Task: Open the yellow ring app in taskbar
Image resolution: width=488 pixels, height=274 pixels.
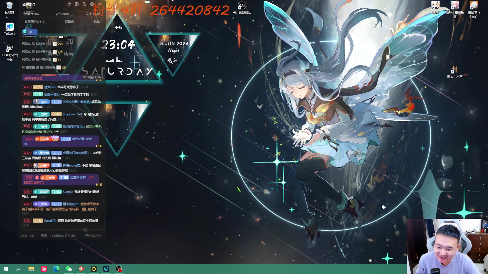Action: coord(94,269)
